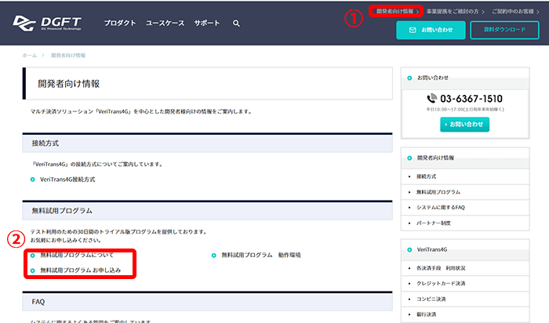
Task: Select クレジットカード決済 in sidebar
Action: click(441, 283)
